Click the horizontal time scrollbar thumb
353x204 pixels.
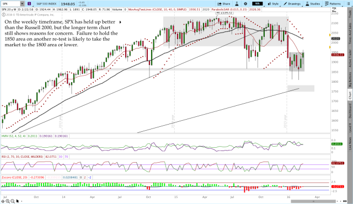click(x=313, y=201)
